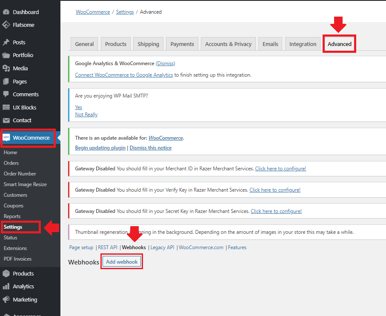Click the Pages icon in sidebar
This screenshot has height=316, width=386.
6,81
